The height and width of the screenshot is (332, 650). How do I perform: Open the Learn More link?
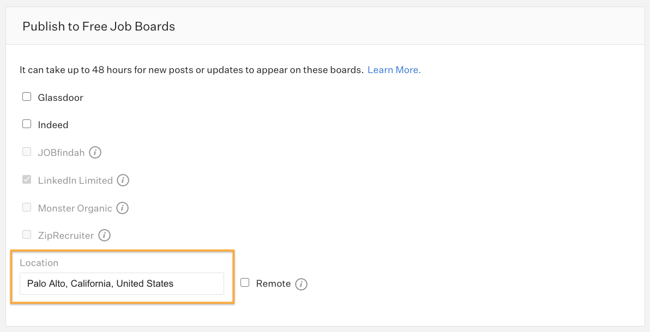pos(394,70)
